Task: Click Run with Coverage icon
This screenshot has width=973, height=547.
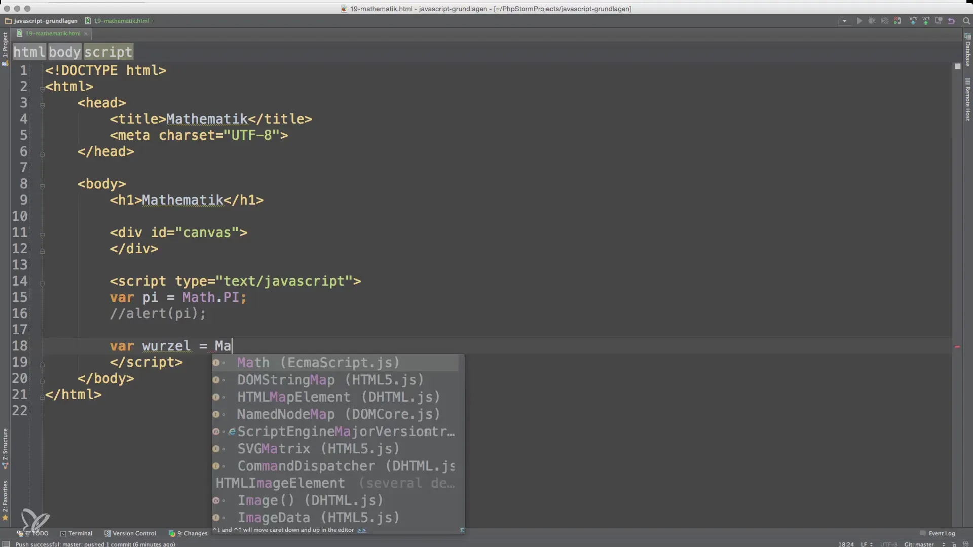Action: [885, 21]
